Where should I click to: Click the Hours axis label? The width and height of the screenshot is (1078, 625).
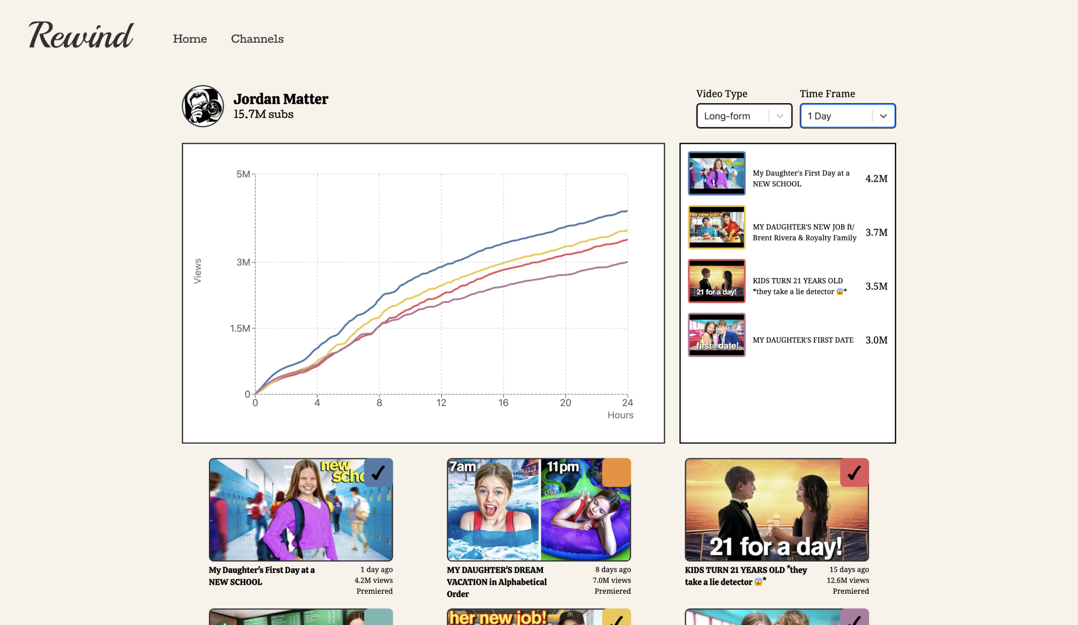621,415
